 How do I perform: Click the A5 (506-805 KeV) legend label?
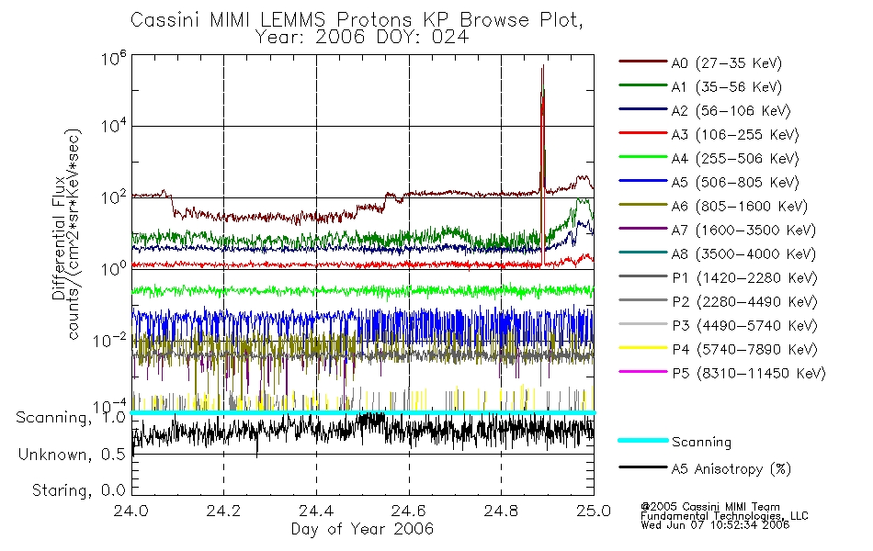point(735,183)
